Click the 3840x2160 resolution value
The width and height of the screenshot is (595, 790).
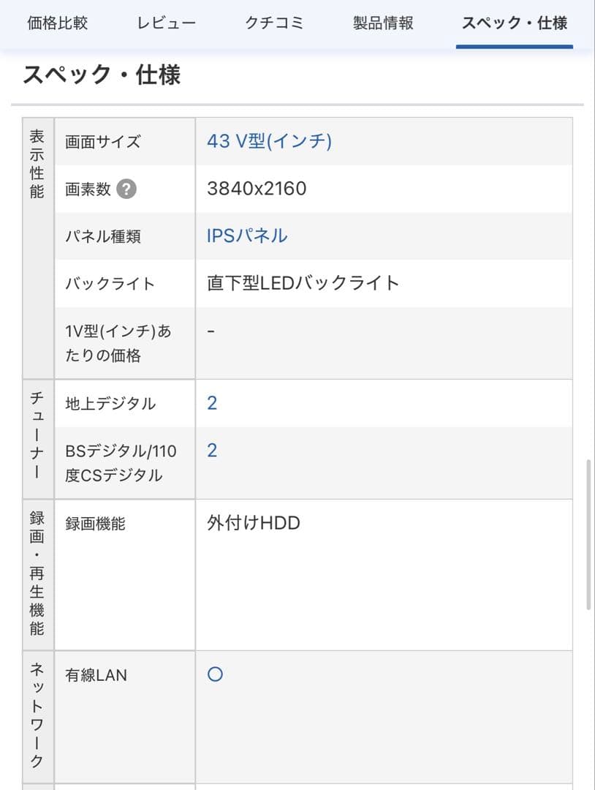257,189
